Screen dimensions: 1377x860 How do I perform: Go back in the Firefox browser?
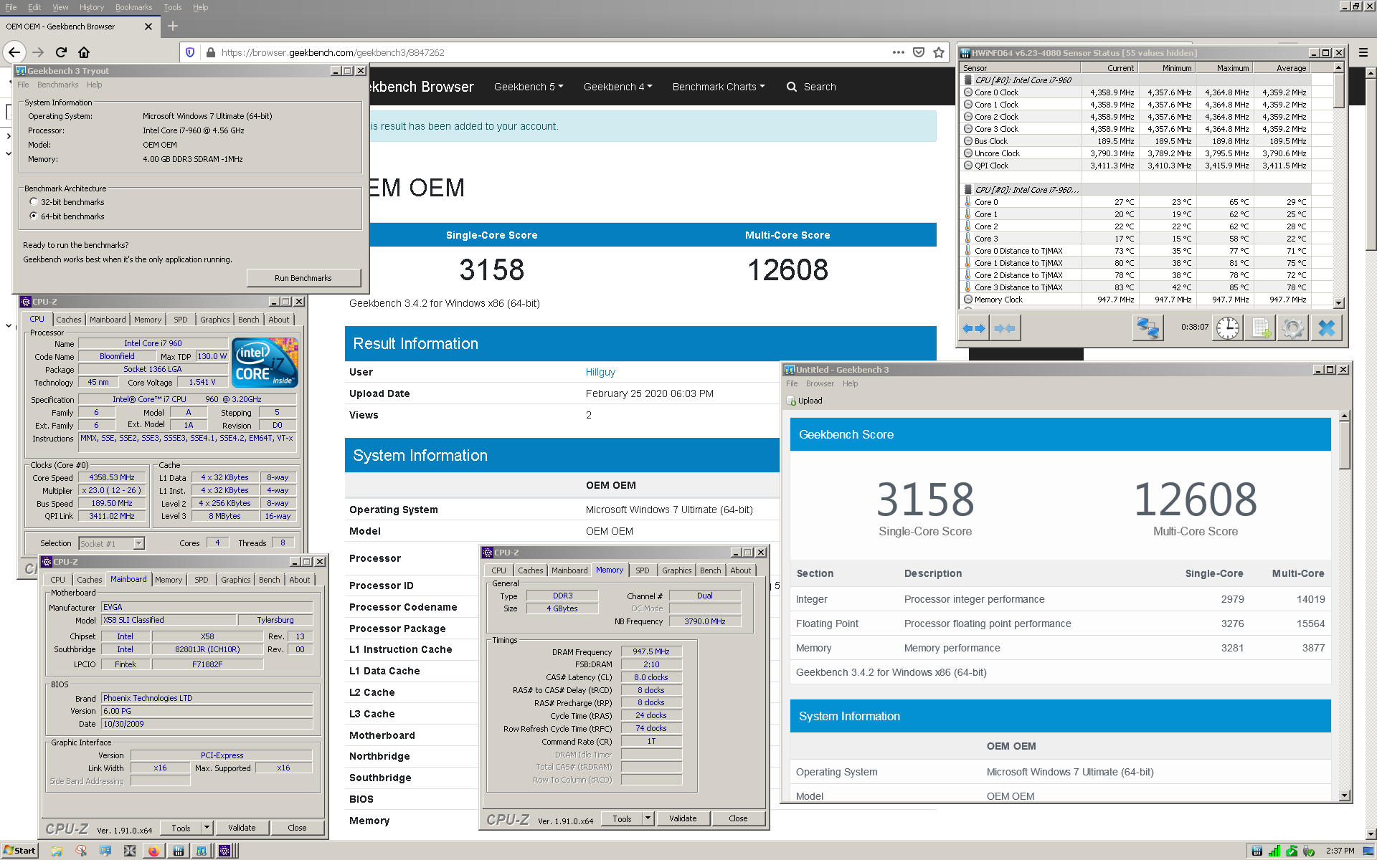14,52
